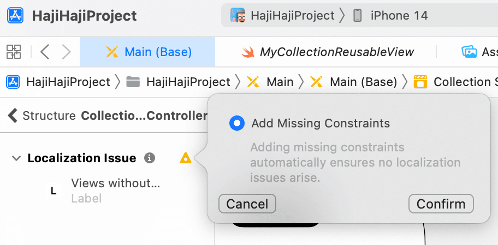Open the MyCollectionReusableView tab
This screenshot has height=245, width=498.
(328, 52)
